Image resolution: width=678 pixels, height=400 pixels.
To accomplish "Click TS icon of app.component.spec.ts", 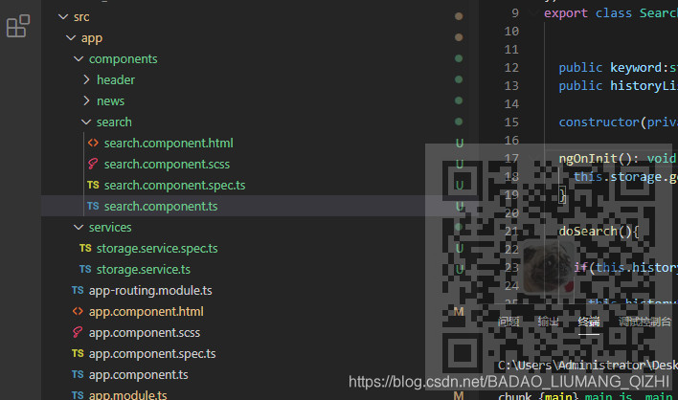I will click(78, 353).
